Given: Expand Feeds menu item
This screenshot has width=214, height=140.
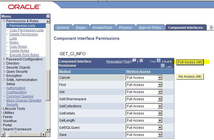Looking at the screenshot, I should click(8, 117).
